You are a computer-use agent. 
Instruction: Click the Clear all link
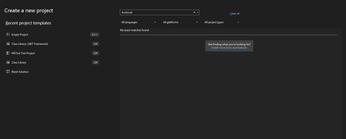235,13
